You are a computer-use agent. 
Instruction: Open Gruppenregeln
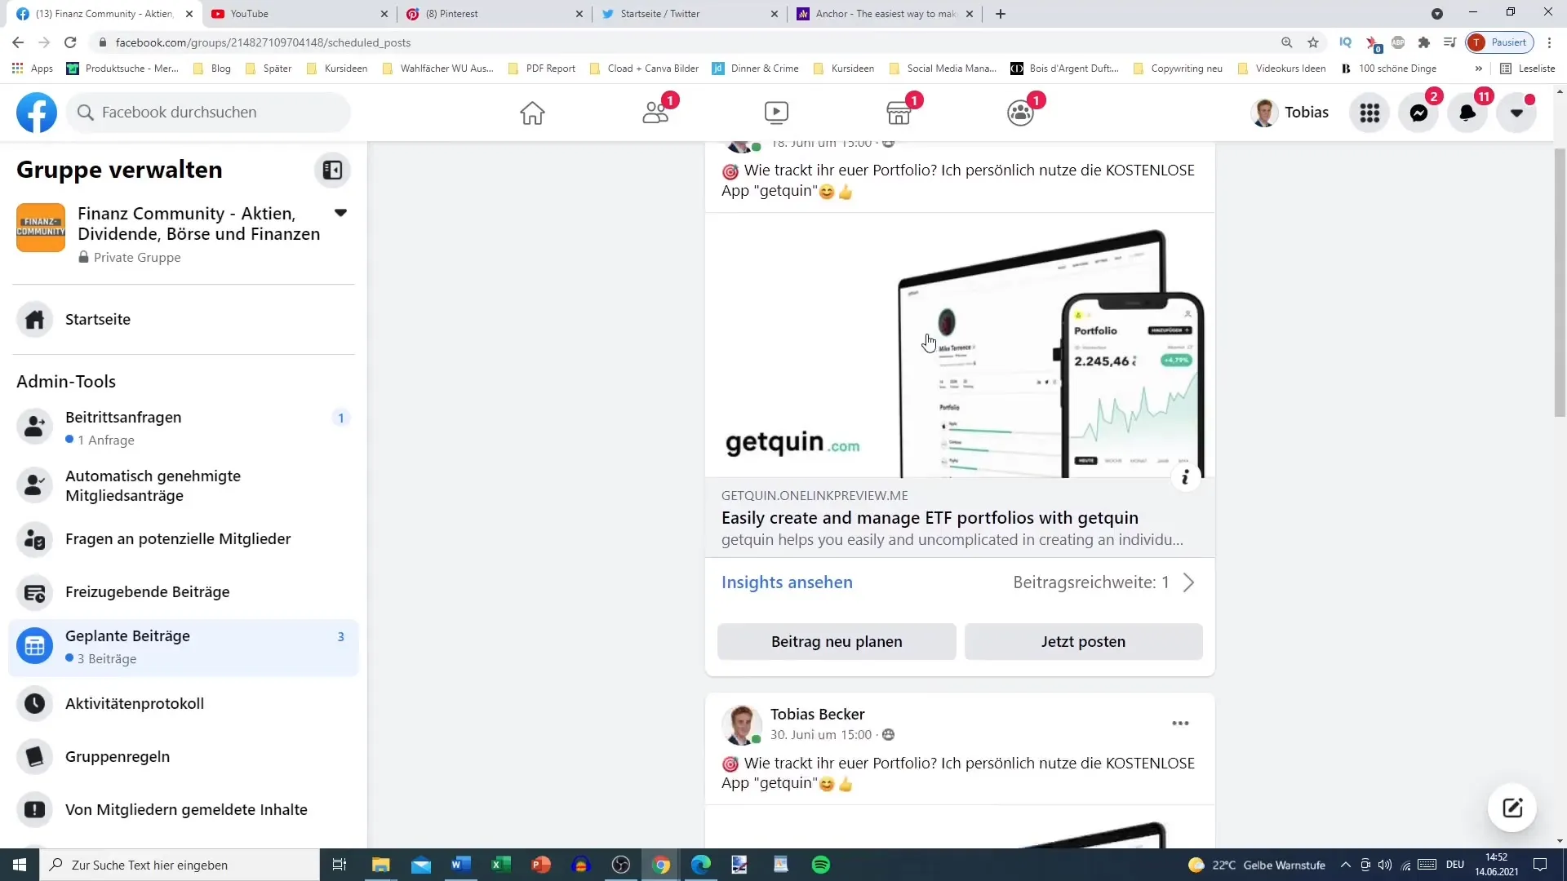point(184,756)
